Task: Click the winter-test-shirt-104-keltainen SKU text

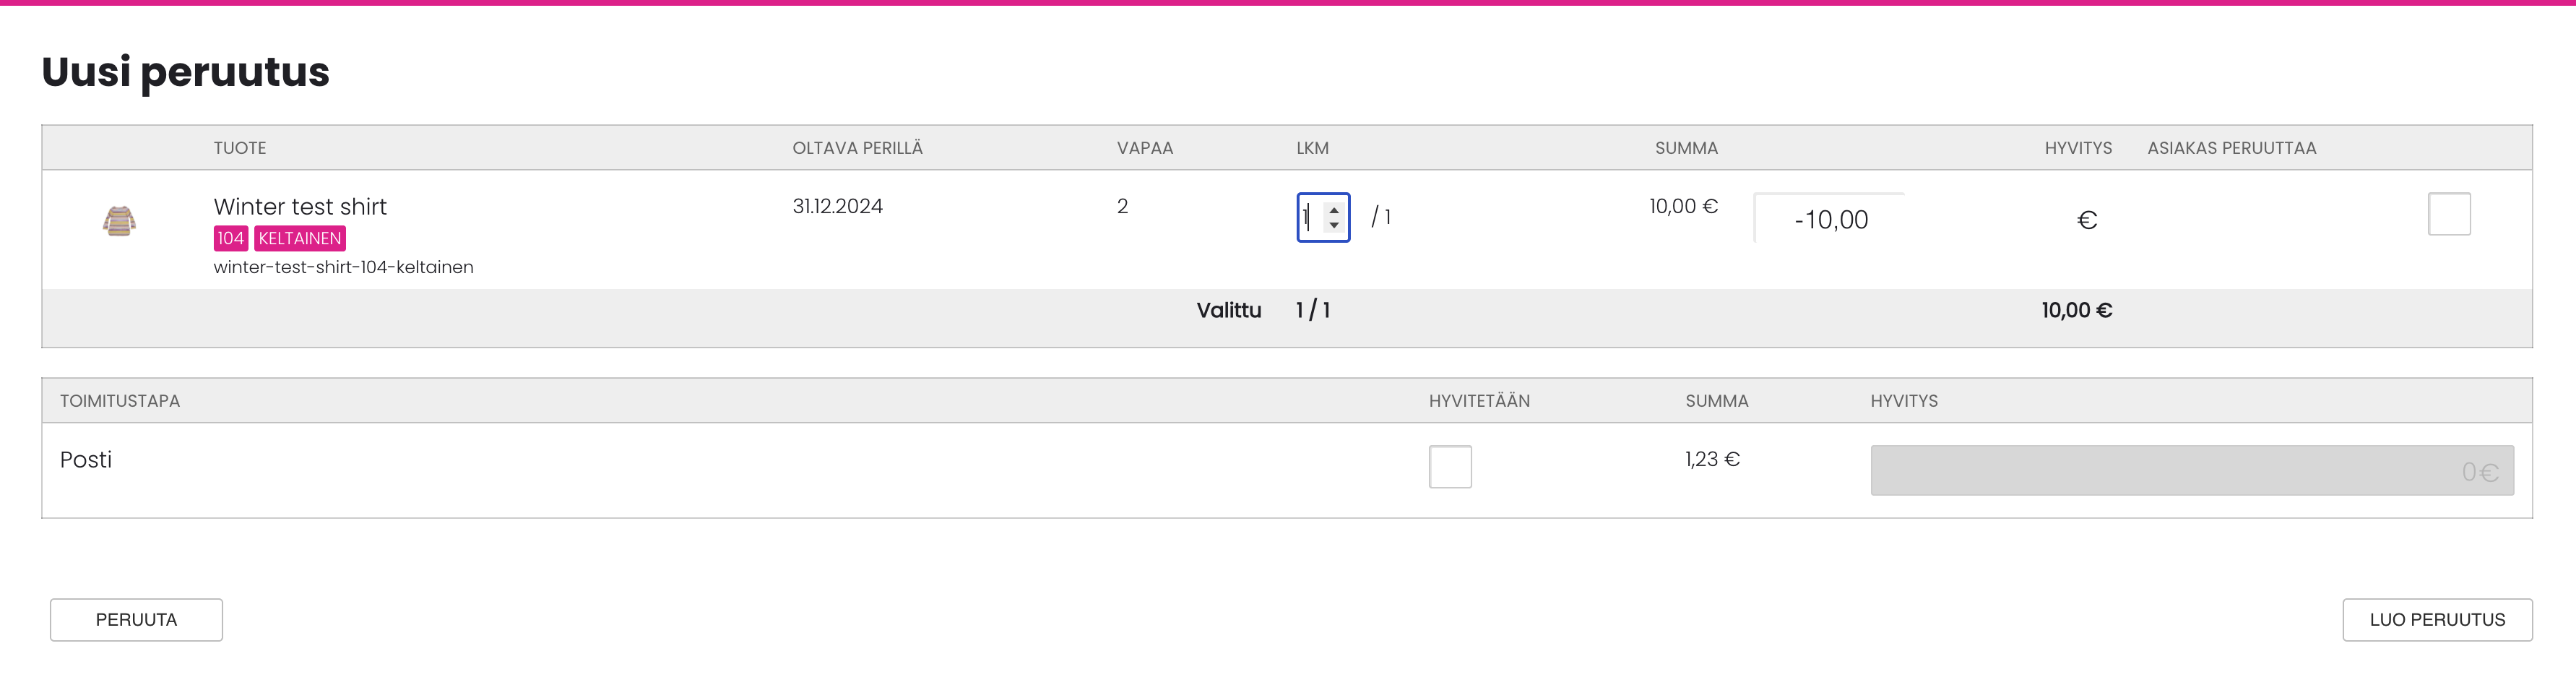Action: [343, 268]
